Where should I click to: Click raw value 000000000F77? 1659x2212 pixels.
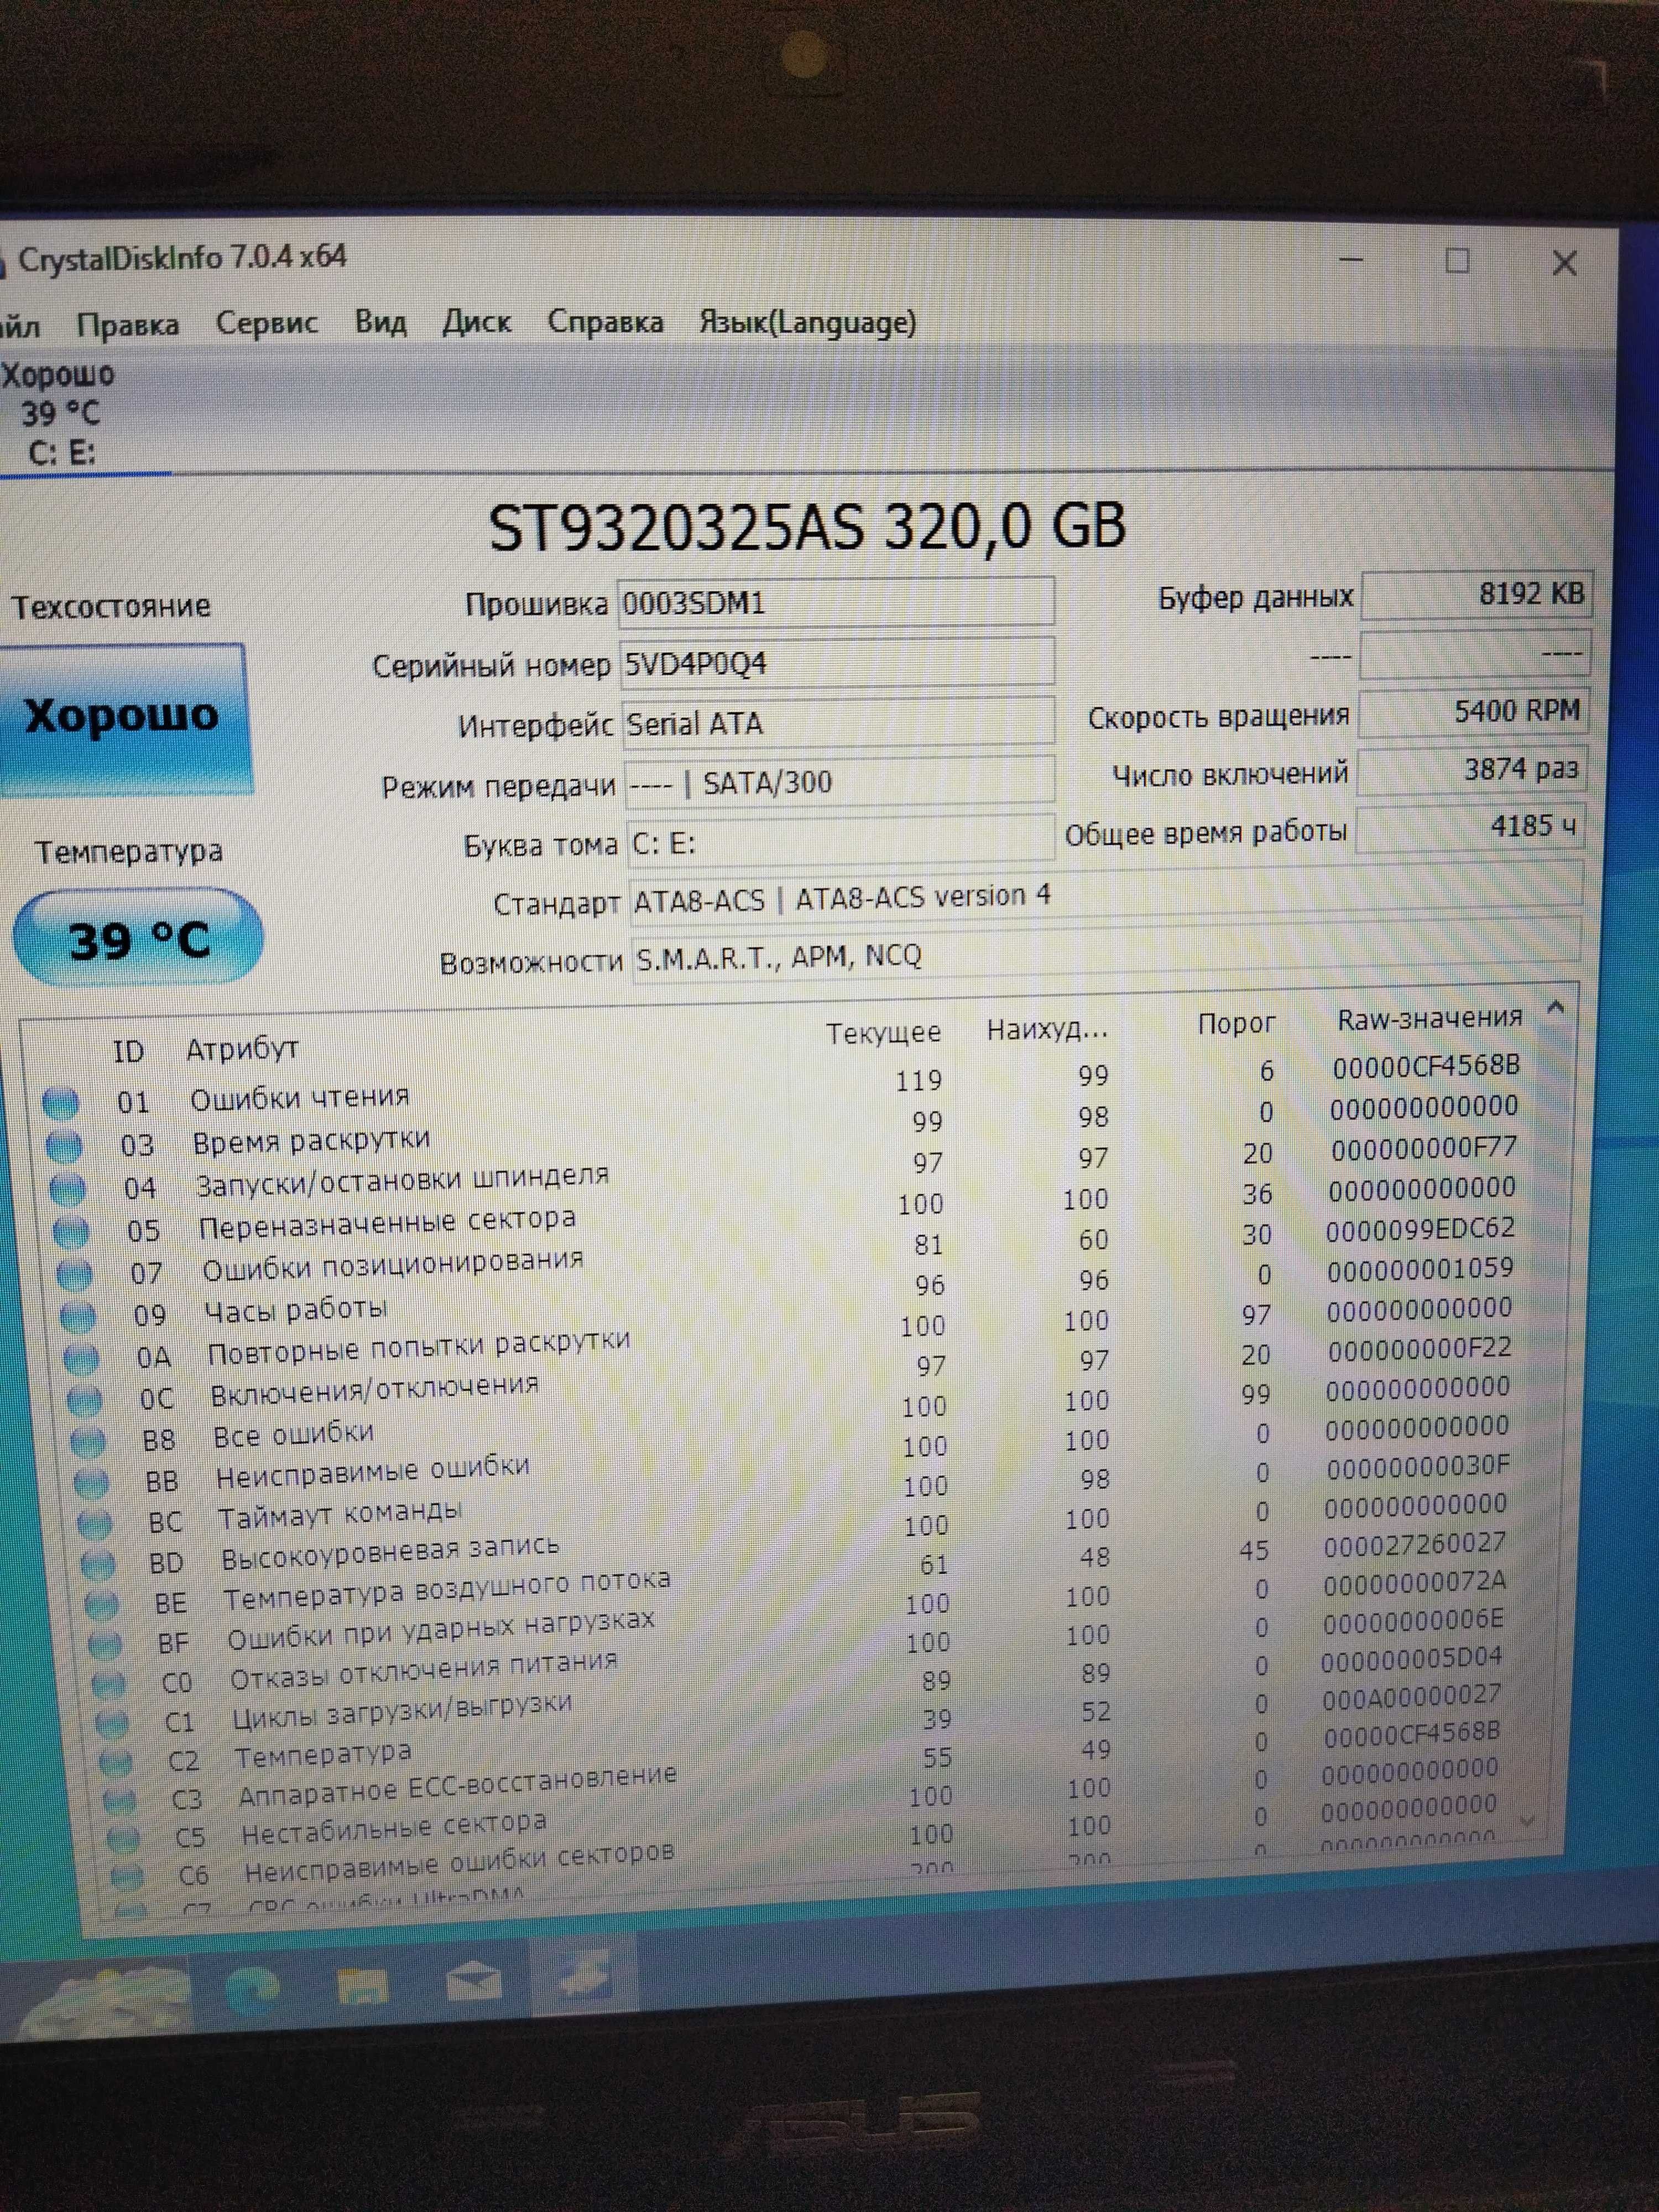point(1425,1148)
